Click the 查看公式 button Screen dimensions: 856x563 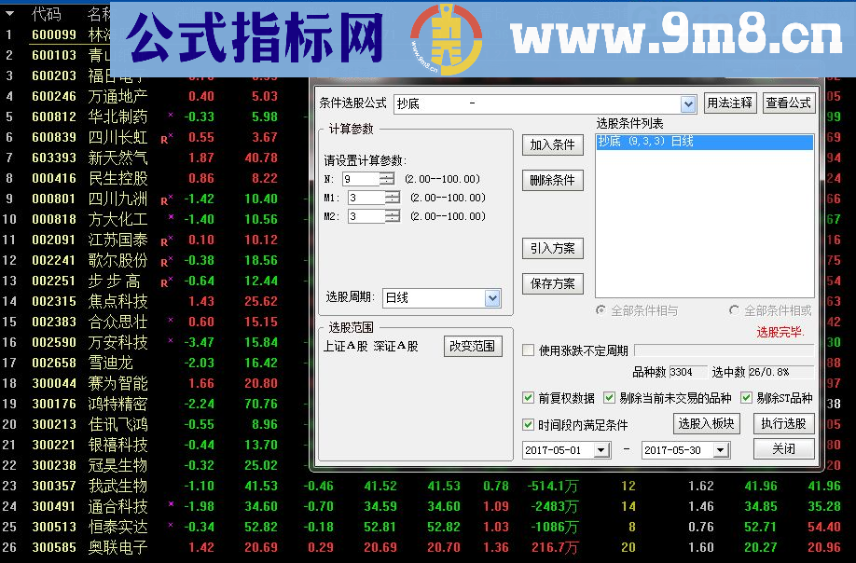click(x=788, y=103)
